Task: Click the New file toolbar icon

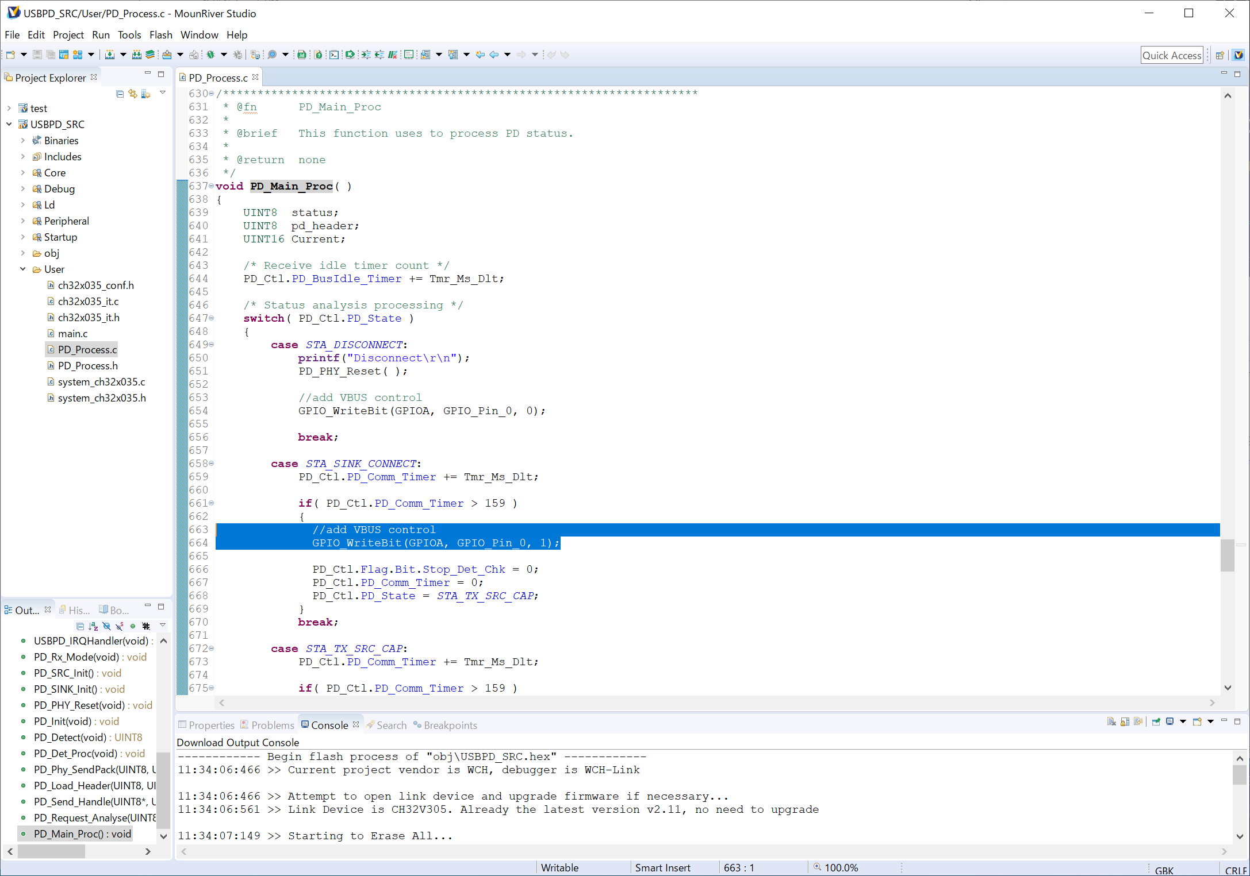Action: (x=10, y=55)
